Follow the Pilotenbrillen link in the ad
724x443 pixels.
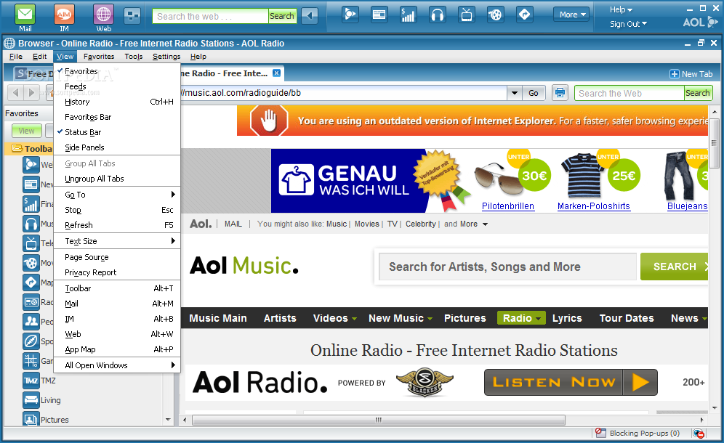click(507, 206)
